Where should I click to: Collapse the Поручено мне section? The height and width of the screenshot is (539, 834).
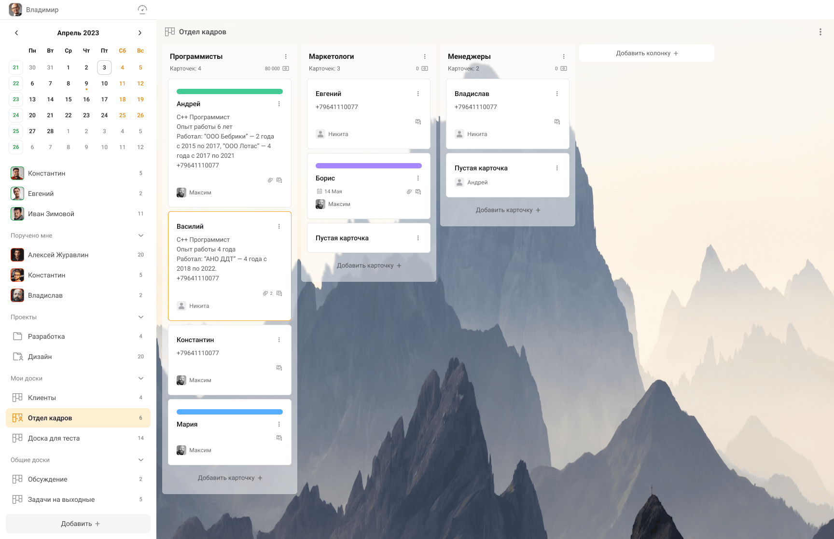(x=141, y=235)
